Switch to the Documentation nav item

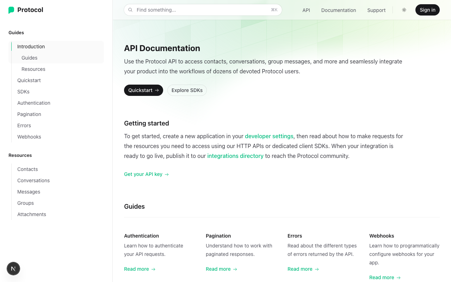coord(339,10)
